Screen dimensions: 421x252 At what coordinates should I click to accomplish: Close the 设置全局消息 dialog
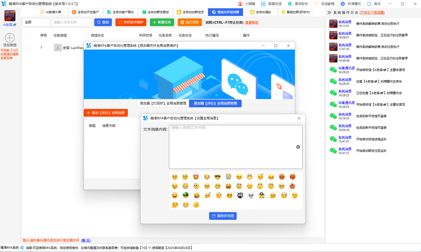coord(299,118)
